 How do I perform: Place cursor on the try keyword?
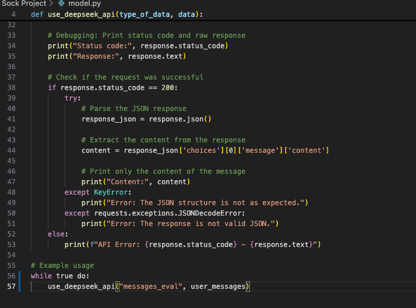(73, 98)
